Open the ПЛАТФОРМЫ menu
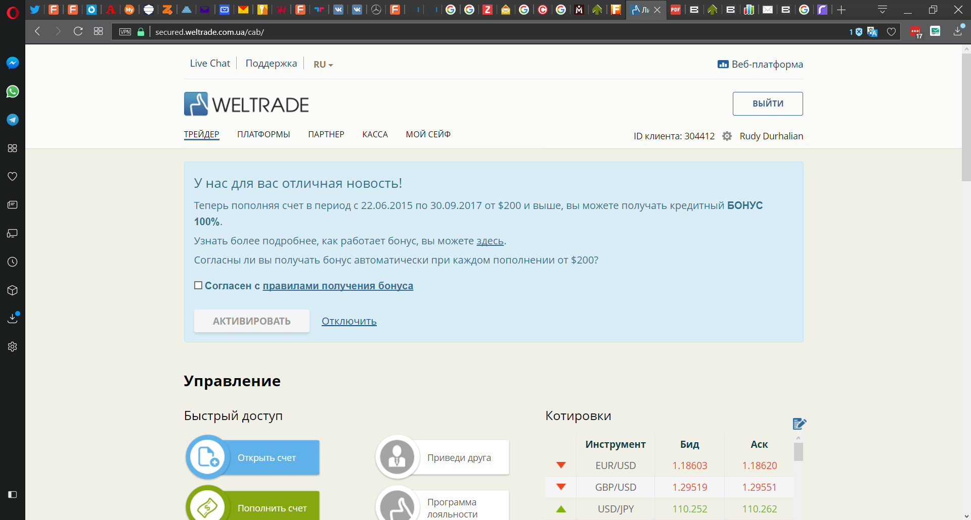The image size is (971, 520). (x=263, y=134)
